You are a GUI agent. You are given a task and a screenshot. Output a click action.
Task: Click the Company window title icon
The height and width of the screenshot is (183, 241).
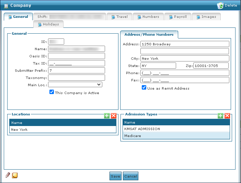6,5
